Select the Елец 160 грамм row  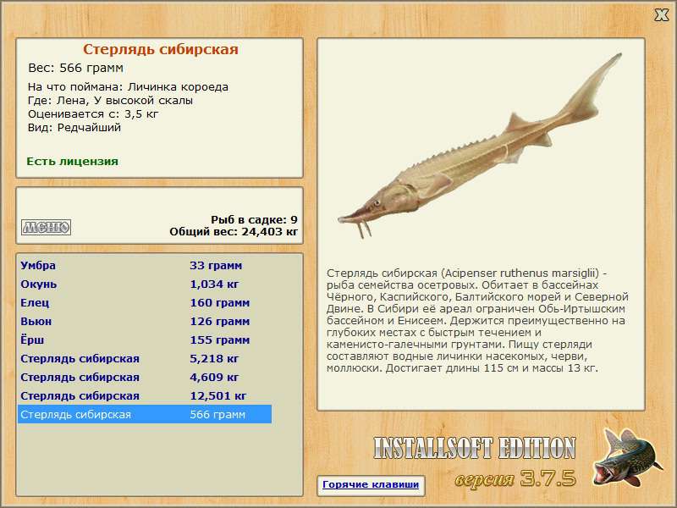pos(145,302)
